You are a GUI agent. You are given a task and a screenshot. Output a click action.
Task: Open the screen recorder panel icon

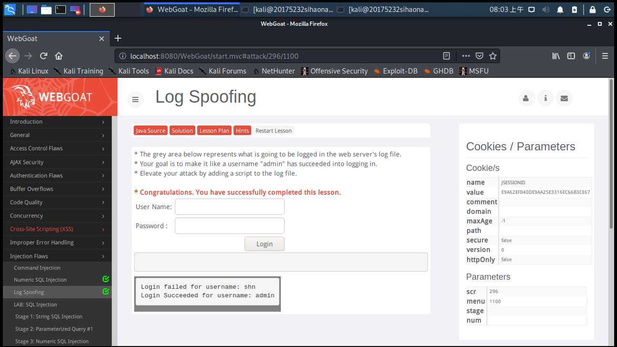click(75, 9)
